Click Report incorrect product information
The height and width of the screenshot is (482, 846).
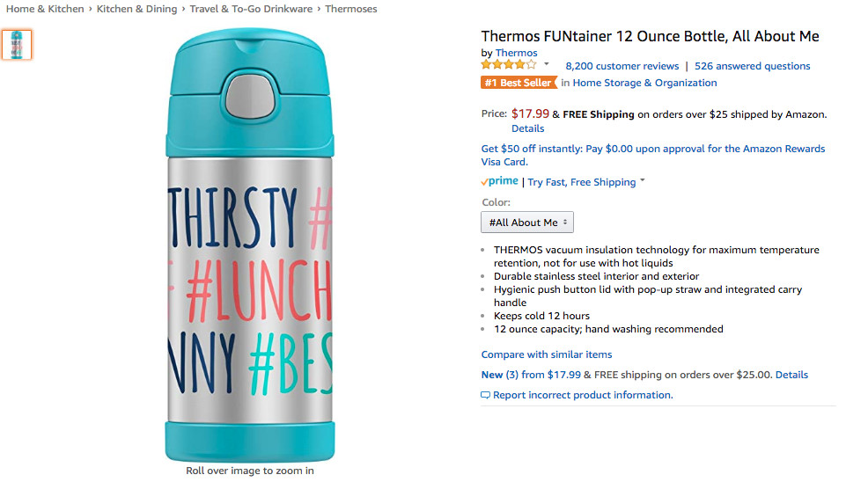click(x=582, y=395)
